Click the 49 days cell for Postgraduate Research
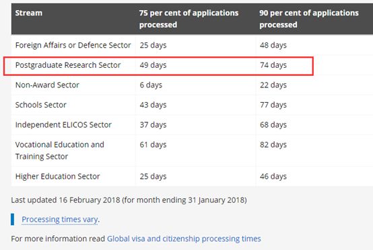Screen dimensions: 373x250 153,65
